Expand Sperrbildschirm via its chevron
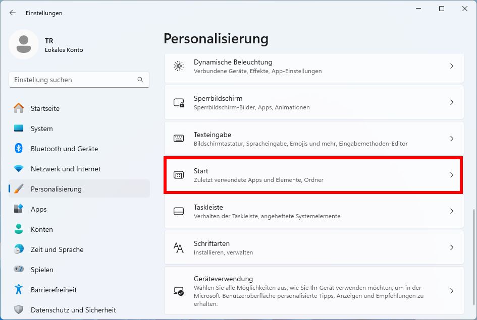 pyautogui.click(x=451, y=102)
